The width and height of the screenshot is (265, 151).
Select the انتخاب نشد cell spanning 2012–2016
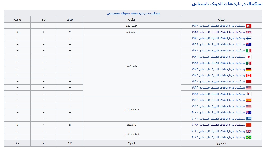(x=132, y=134)
